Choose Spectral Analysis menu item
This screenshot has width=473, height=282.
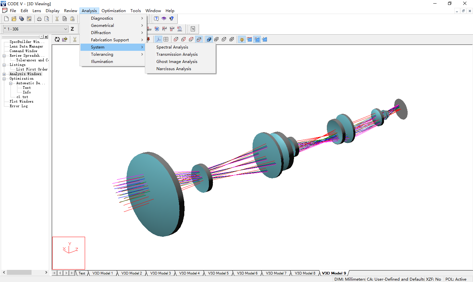(x=181, y=47)
